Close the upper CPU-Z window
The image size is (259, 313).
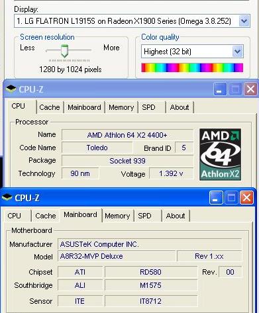250,89
